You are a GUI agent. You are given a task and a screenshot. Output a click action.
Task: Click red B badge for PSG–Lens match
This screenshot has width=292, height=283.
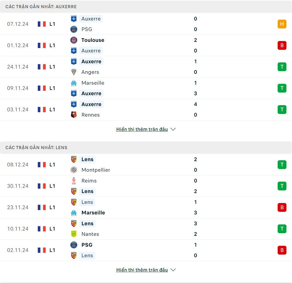282,250
